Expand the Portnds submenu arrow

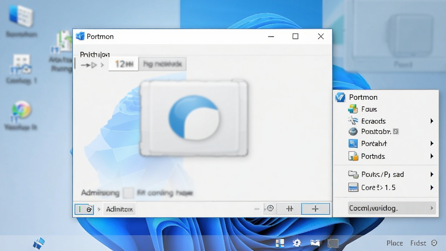432,156
